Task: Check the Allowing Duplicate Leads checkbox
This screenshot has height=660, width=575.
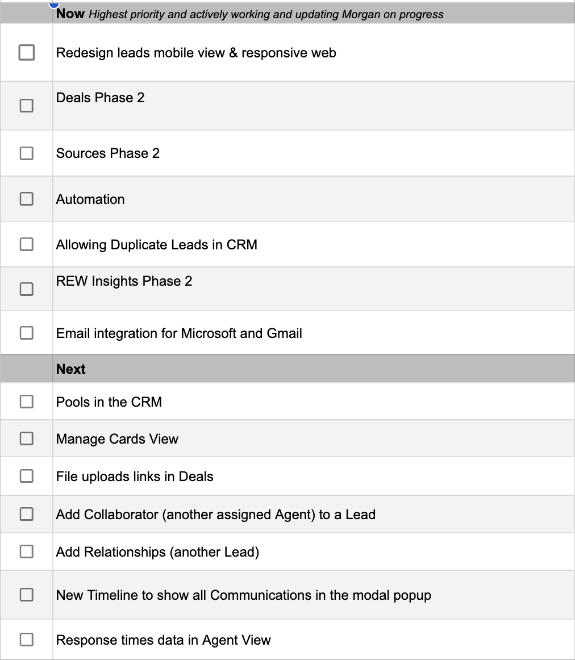Action: (x=26, y=244)
